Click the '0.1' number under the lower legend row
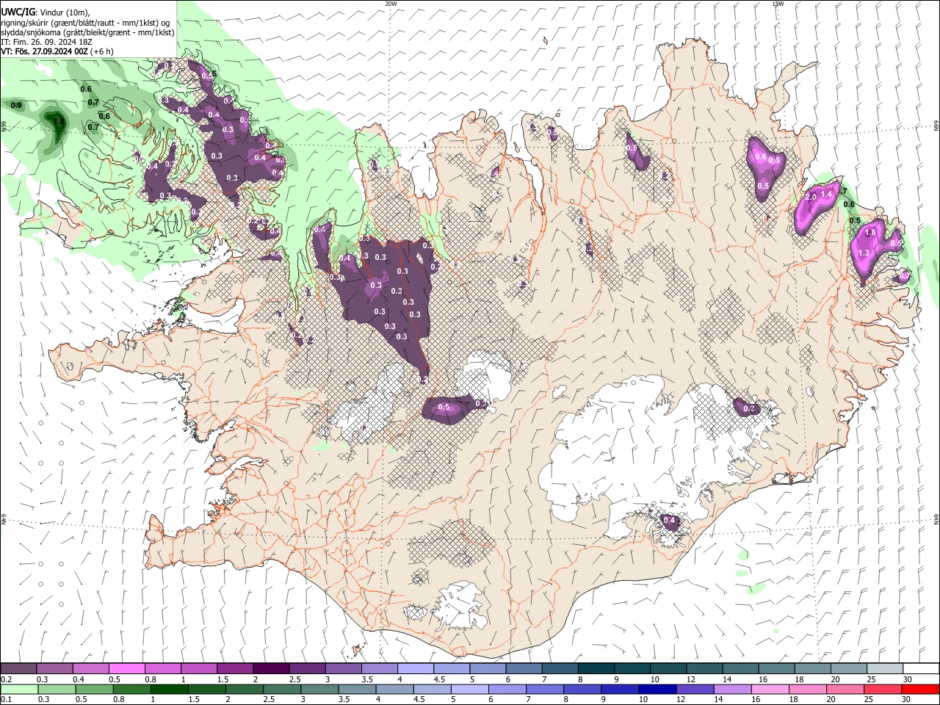 pos(7,699)
